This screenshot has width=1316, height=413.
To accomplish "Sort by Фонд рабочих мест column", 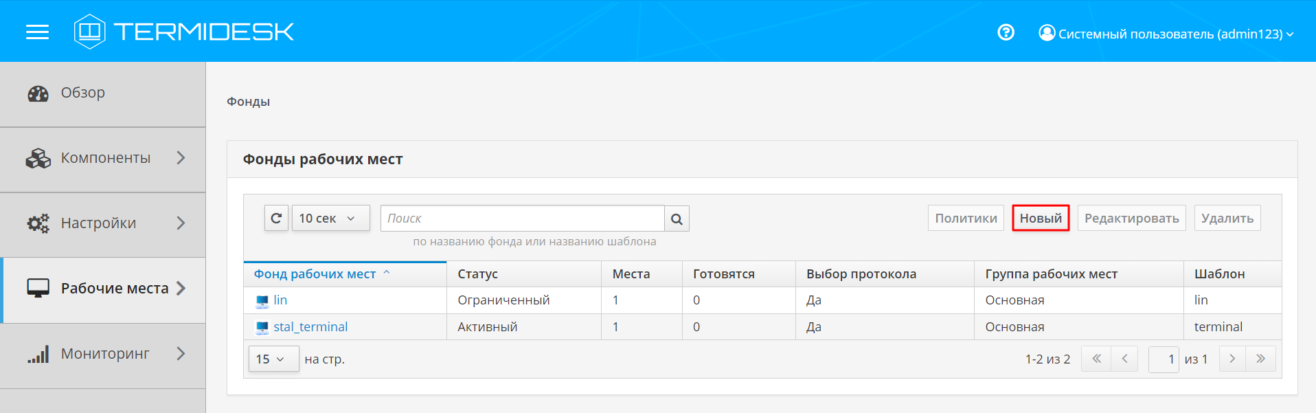I will click(315, 274).
